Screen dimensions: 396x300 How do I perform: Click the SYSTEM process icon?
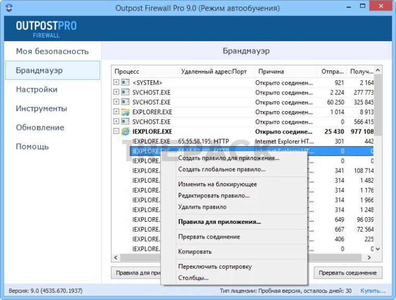pos(125,82)
